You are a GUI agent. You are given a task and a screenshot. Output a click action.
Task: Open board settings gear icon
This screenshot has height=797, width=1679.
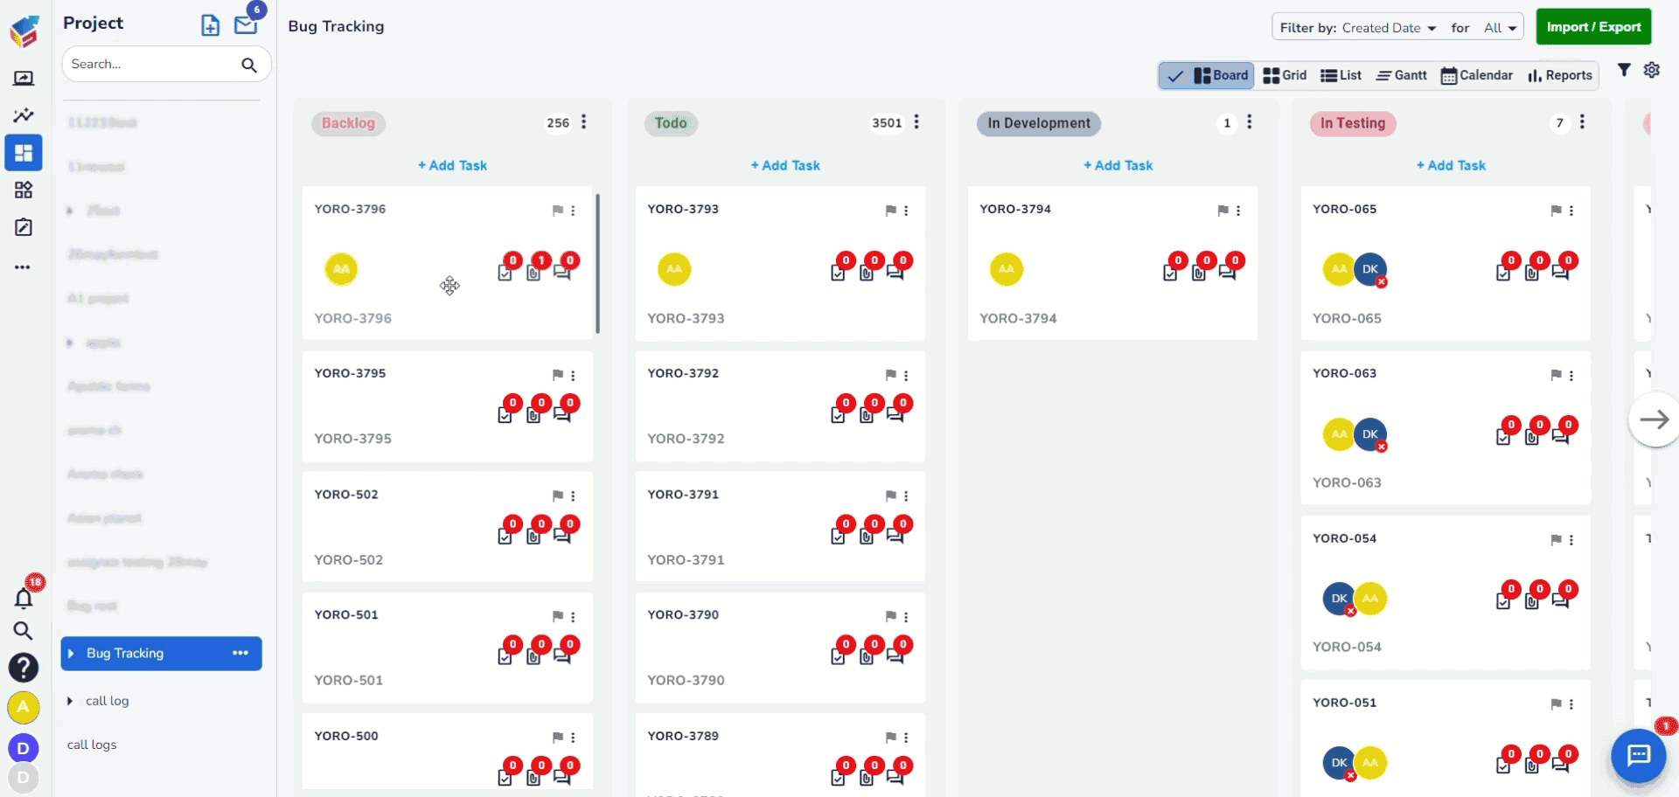(1652, 70)
